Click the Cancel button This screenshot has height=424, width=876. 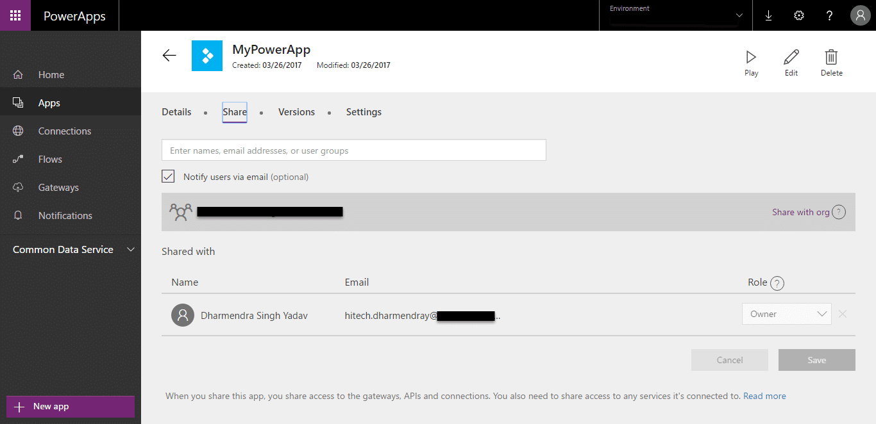pyautogui.click(x=730, y=360)
